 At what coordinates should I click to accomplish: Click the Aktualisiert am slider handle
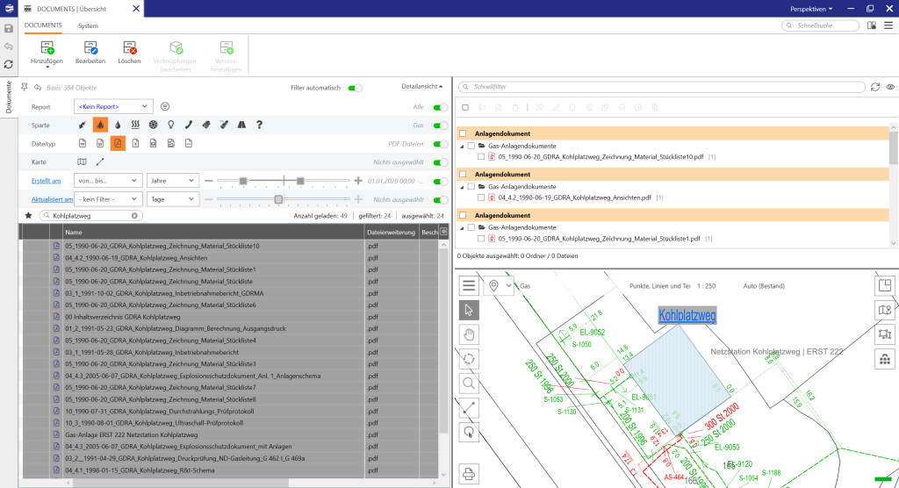coord(278,199)
